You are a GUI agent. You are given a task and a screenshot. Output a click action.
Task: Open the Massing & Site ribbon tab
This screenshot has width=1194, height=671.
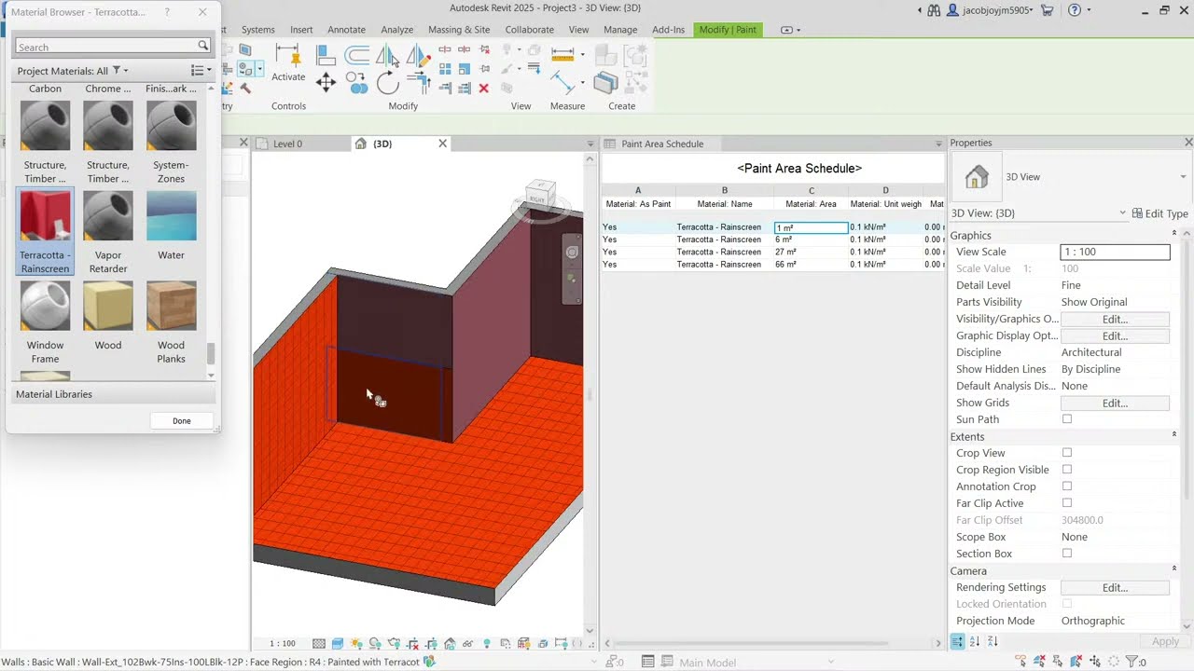pyautogui.click(x=459, y=30)
